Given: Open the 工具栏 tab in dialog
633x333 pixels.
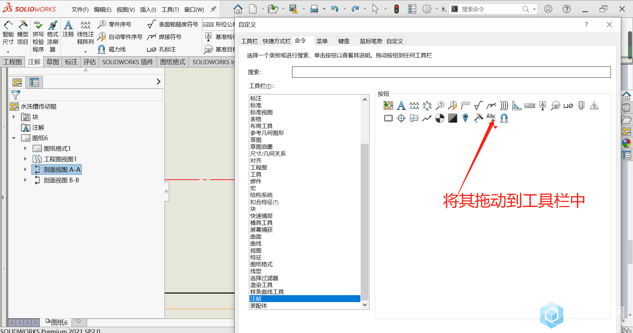Looking at the screenshot, I should (249, 41).
